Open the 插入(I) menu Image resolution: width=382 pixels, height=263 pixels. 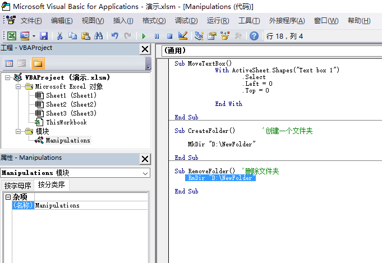[x=123, y=21]
